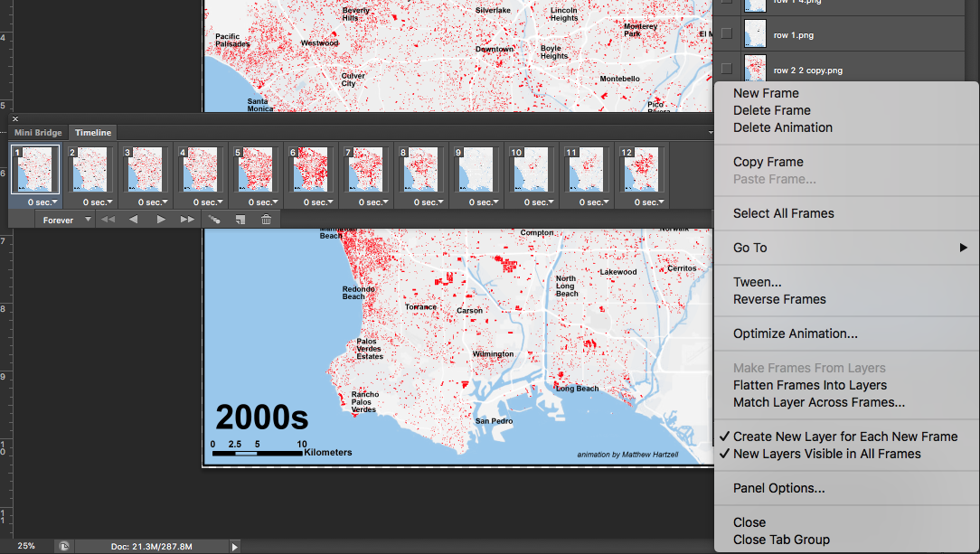Switch to the Mini Bridge tab
Screen dimensions: 980x554
[x=38, y=133]
